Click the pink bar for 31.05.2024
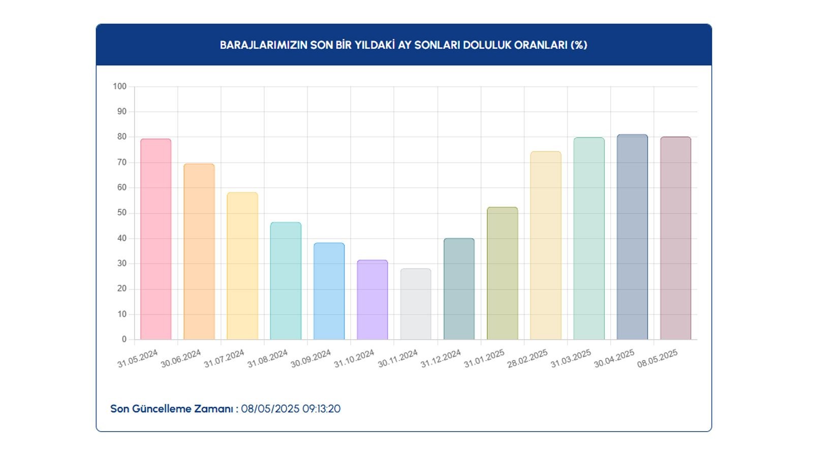The height and width of the screenshot is (457, 813). click(x=155, y=239)
